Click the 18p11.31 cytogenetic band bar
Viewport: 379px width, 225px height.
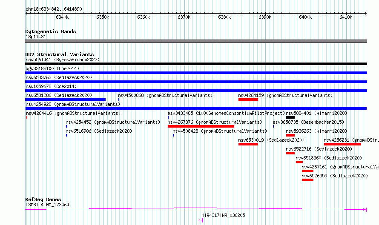tap(196, 41)
